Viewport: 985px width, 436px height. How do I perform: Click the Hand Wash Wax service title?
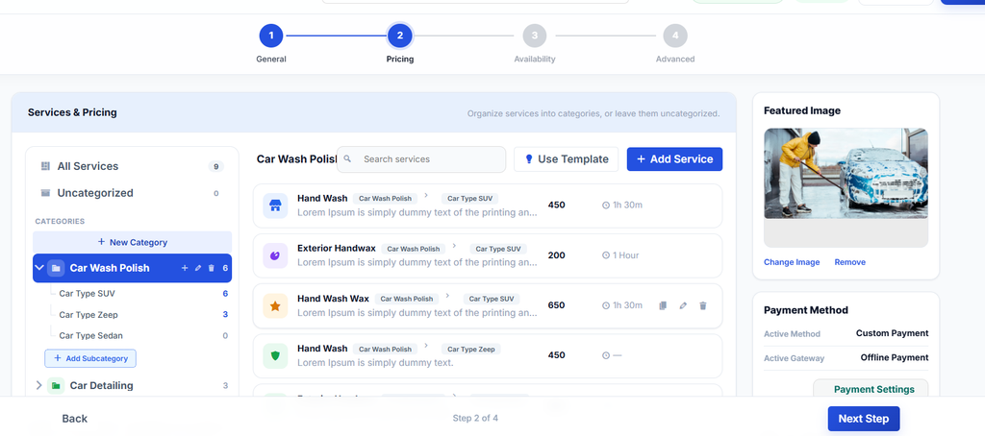click(x=334, y=299)
